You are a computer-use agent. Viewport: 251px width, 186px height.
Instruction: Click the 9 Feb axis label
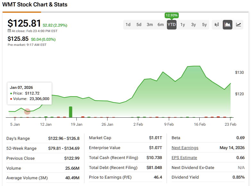click(169, 124)
